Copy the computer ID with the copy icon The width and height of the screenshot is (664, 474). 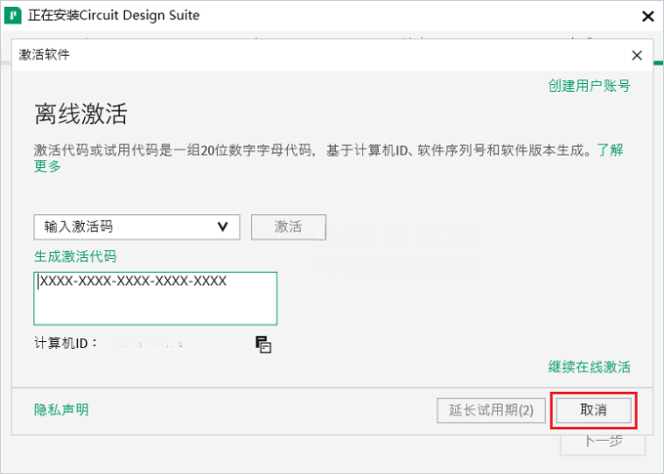click(263, 344)
